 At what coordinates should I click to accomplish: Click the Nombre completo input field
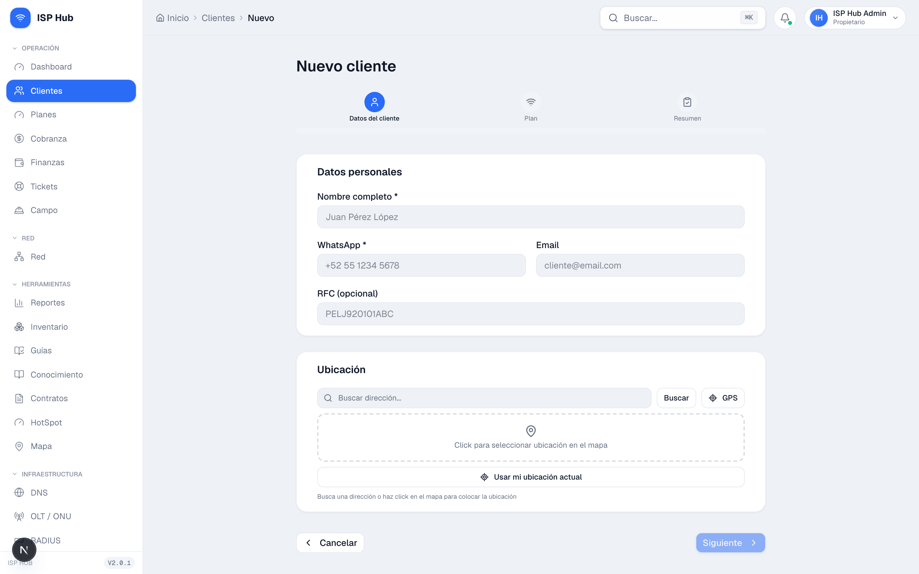coord(531,217)
